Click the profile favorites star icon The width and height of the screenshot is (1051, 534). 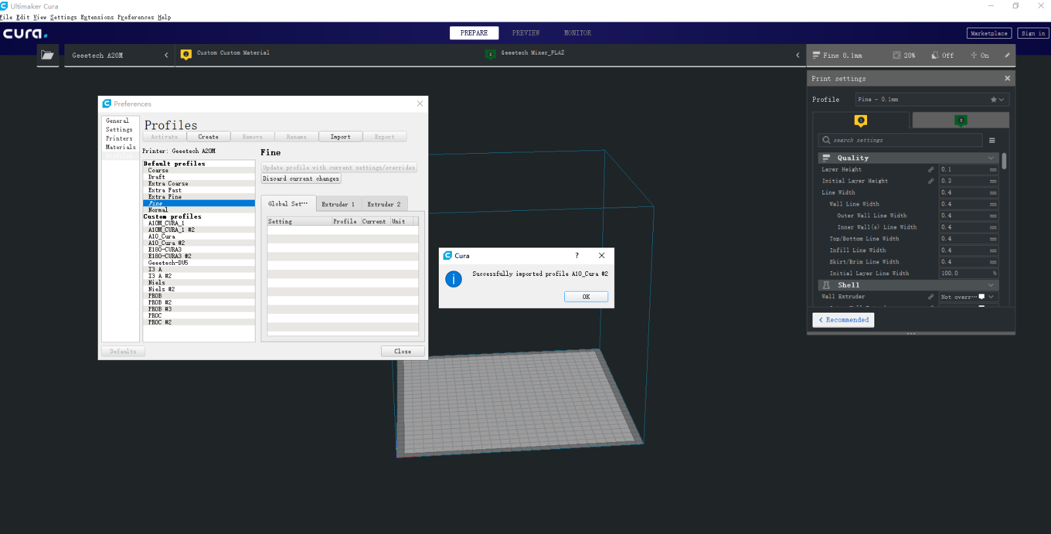click(x=994, y=99)
